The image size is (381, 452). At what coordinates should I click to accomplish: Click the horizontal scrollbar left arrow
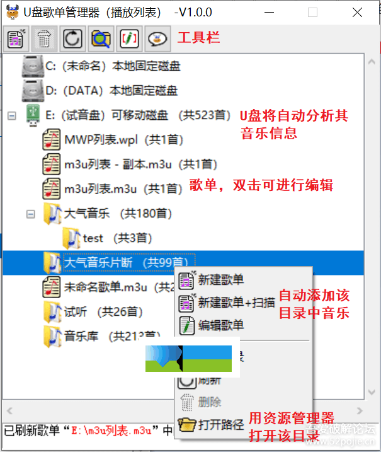[x=9, y=411]
